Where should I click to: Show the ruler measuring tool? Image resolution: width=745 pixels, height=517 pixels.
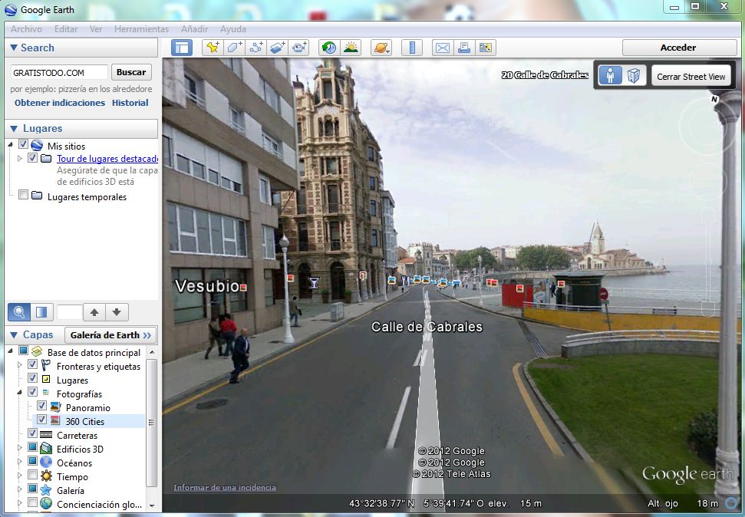pos(411,48)
